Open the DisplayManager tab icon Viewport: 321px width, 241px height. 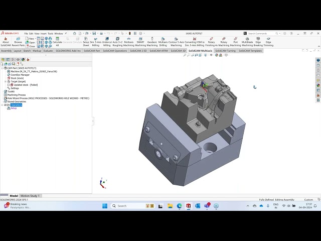pos(23,59)
